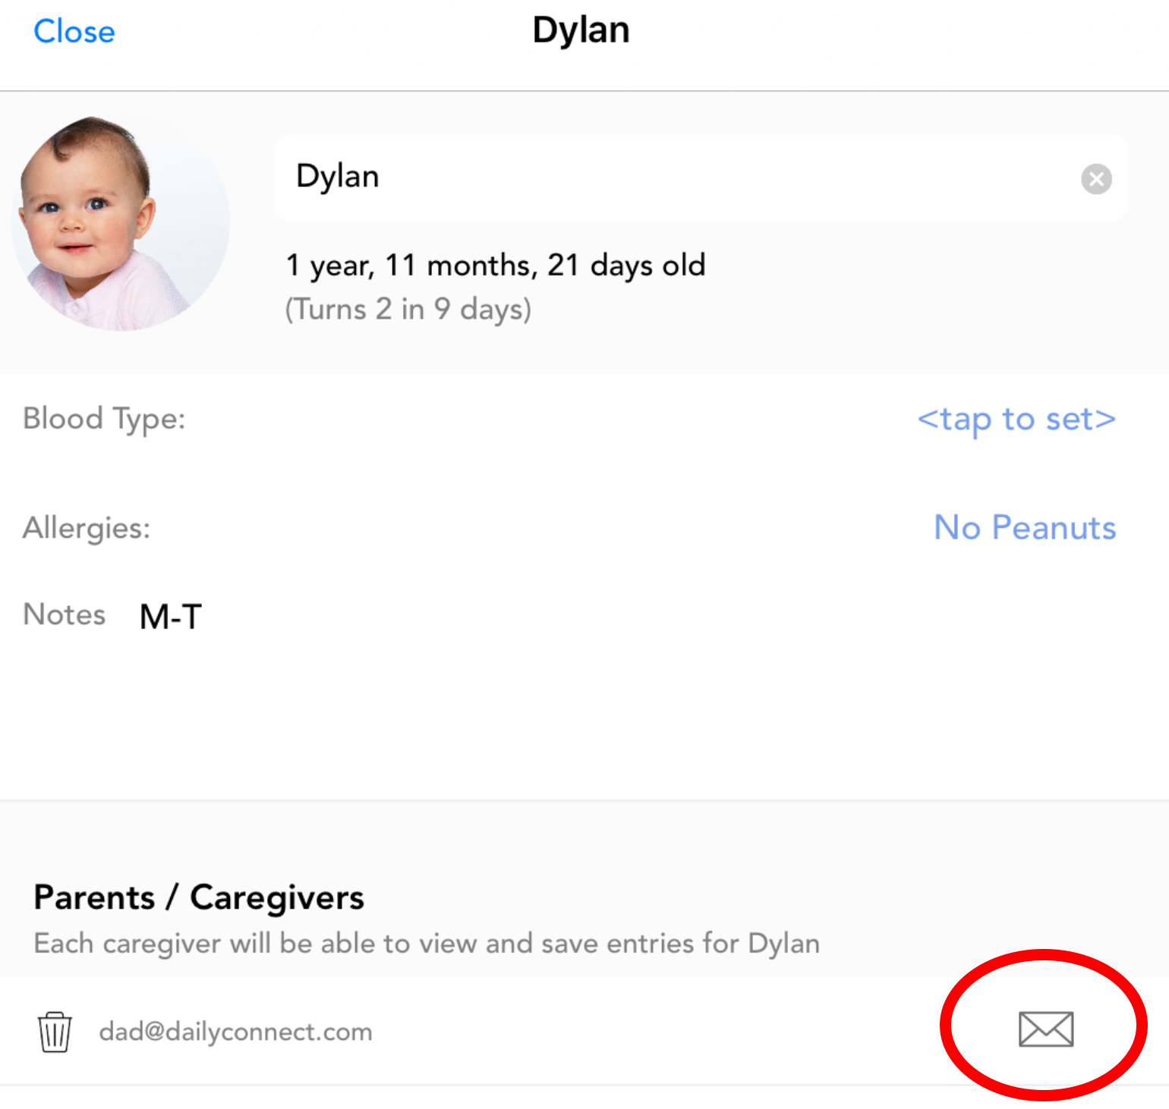Tap the Turns 2 in 9 days text
Screen dimensions: 1169x1109
[408, 309]
